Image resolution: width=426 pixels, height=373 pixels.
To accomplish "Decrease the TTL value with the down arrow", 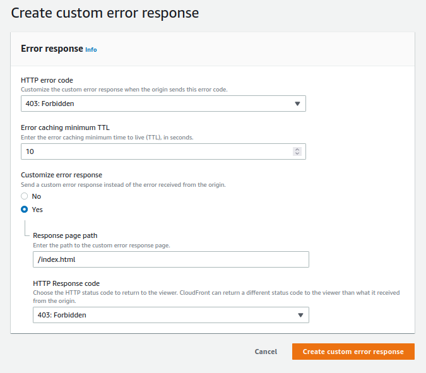I will [x=297, y=153].
